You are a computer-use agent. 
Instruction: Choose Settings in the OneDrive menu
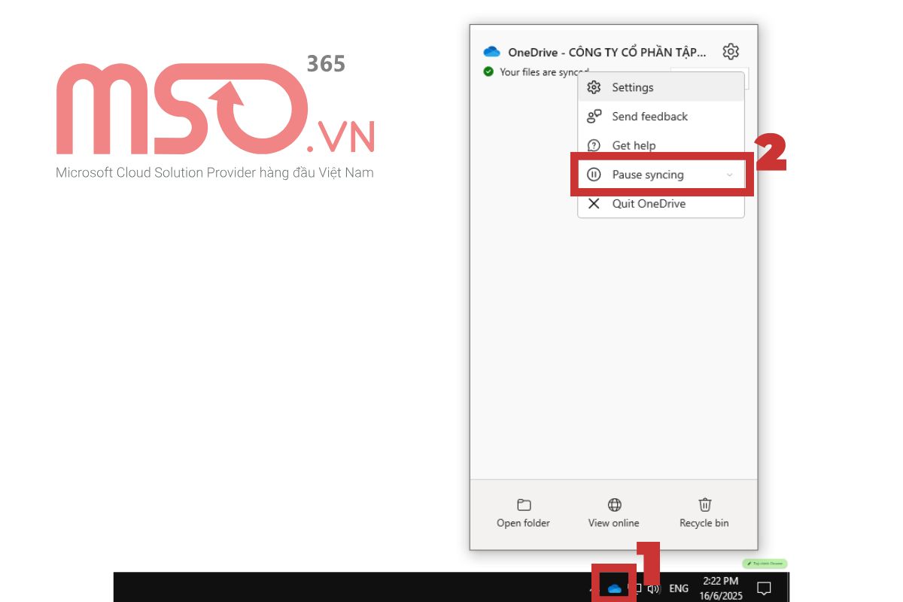661,87
